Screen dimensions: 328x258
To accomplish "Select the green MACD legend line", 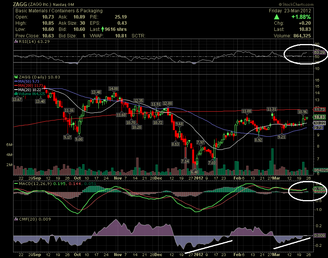I will (x=16, y=184).
